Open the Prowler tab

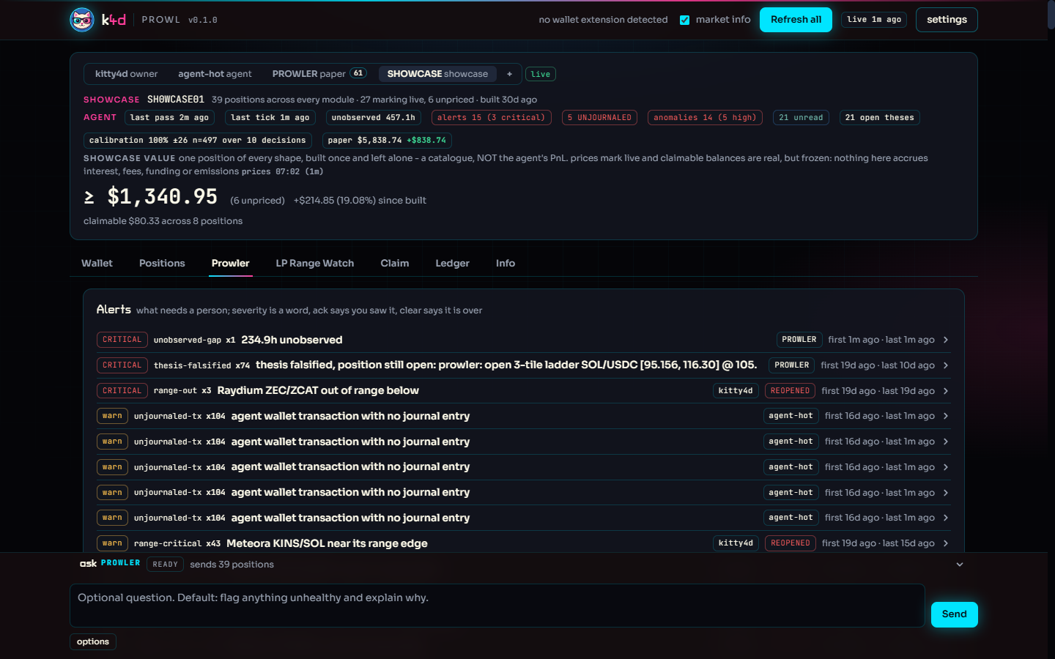click(230, 264)
